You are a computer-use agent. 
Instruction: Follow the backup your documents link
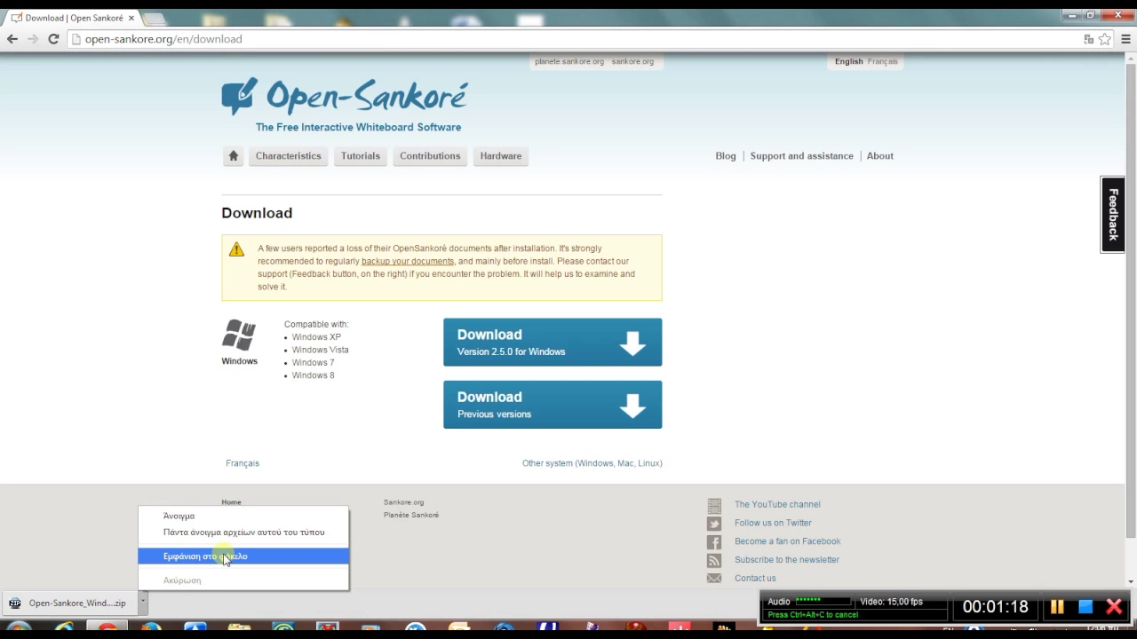click(408, 261)
